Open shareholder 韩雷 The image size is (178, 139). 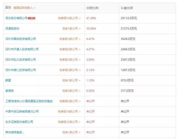point(8,80)
